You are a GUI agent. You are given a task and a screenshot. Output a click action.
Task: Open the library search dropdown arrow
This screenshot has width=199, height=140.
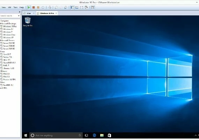19,16
